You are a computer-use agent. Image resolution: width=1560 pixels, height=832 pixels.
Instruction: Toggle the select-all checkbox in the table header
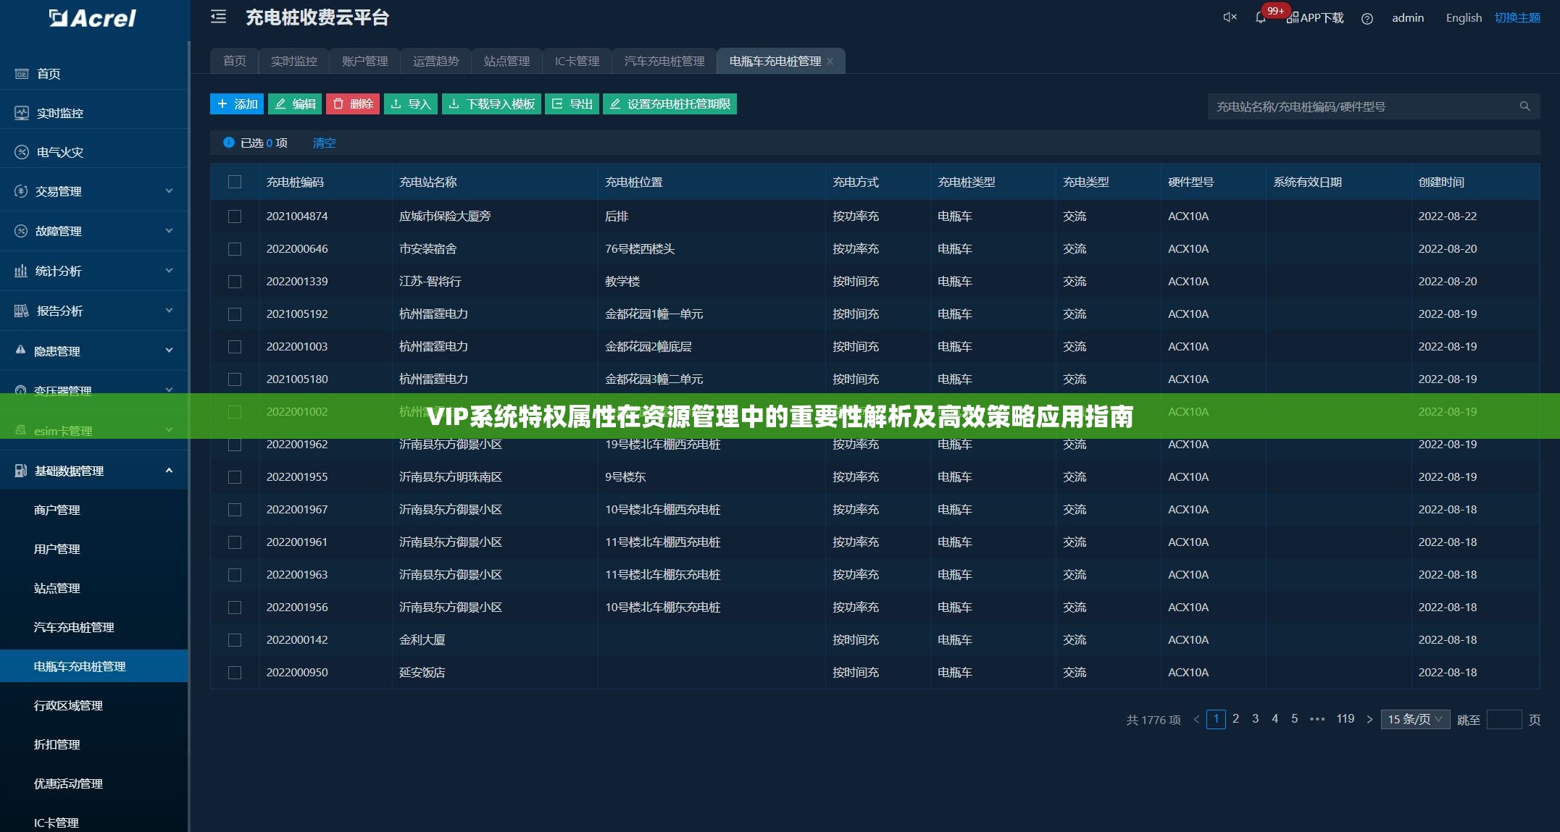(235, 182)
